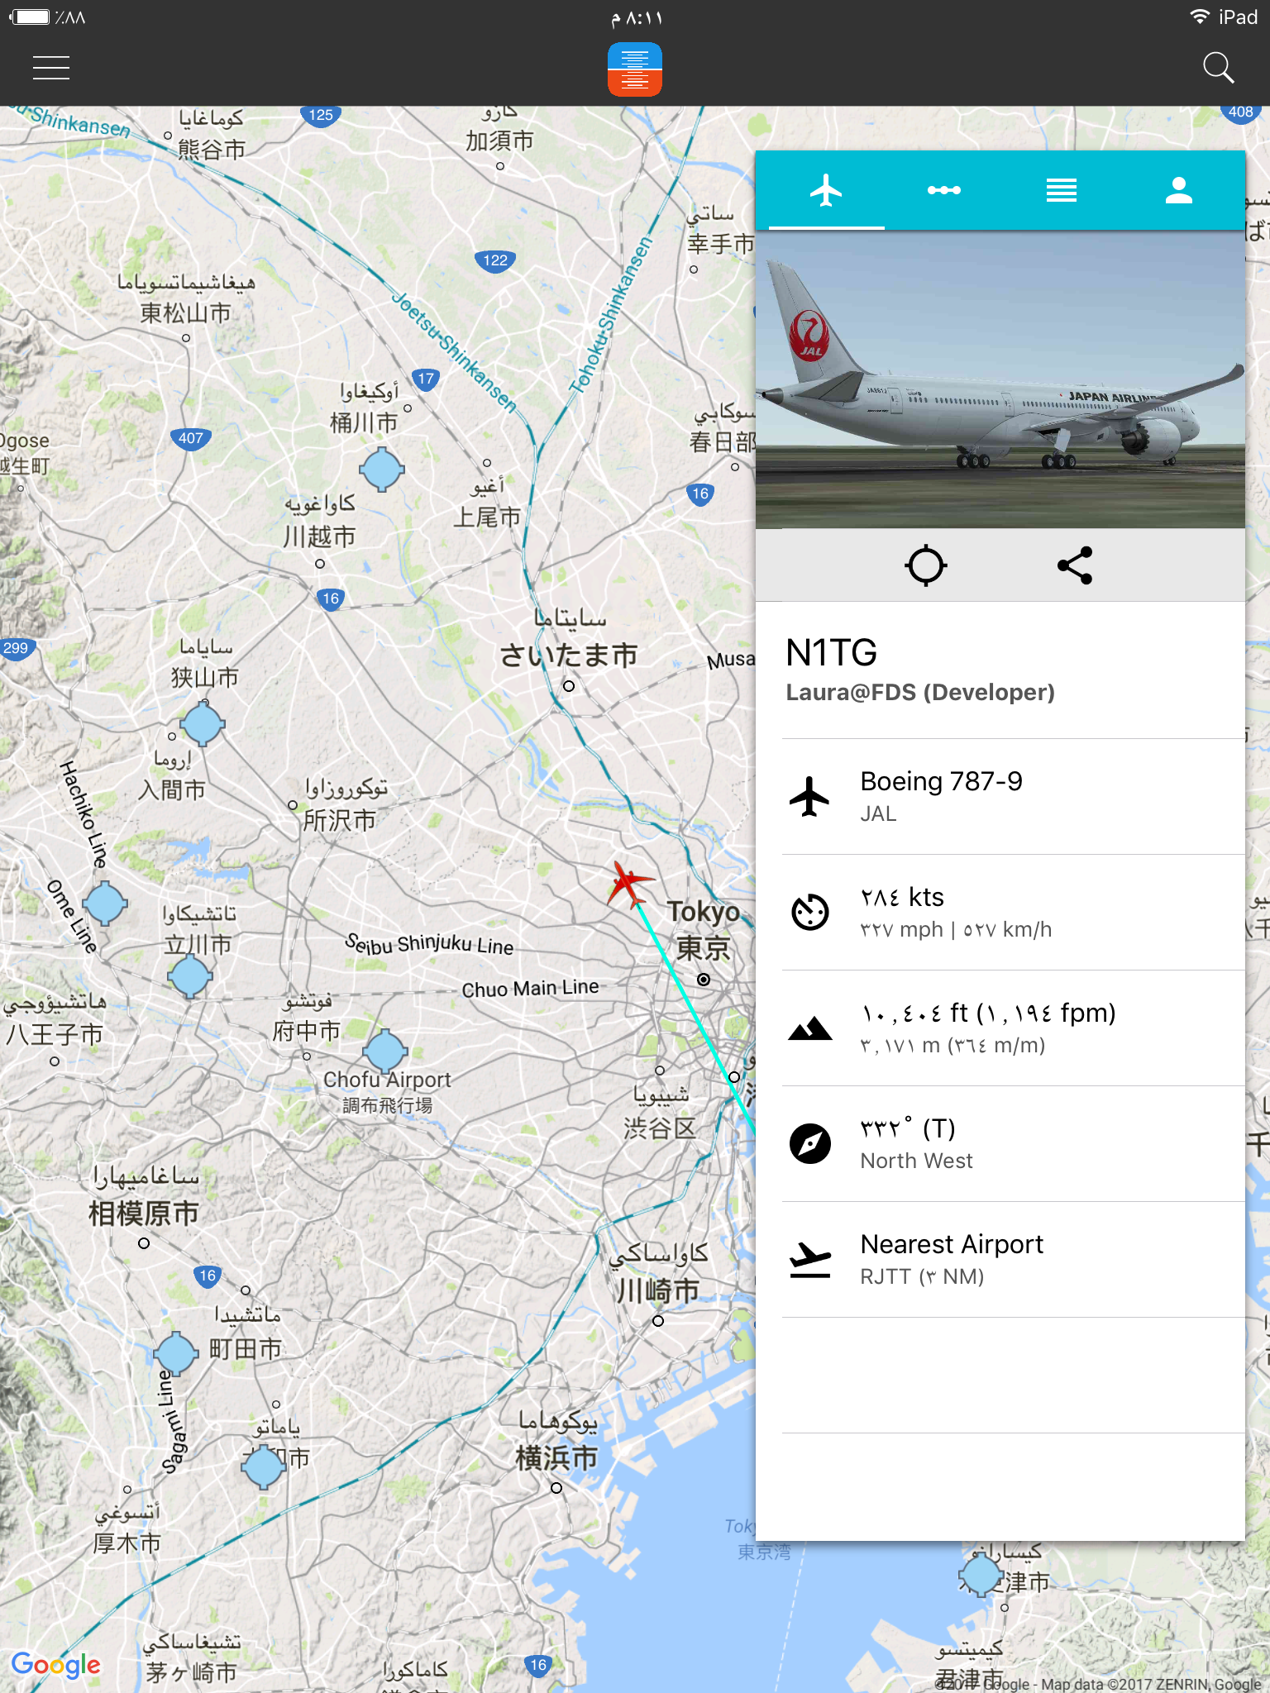Select the callsign N1TG heading
The width and height of the screenshot is (1270, 1693).
(832, 653)
